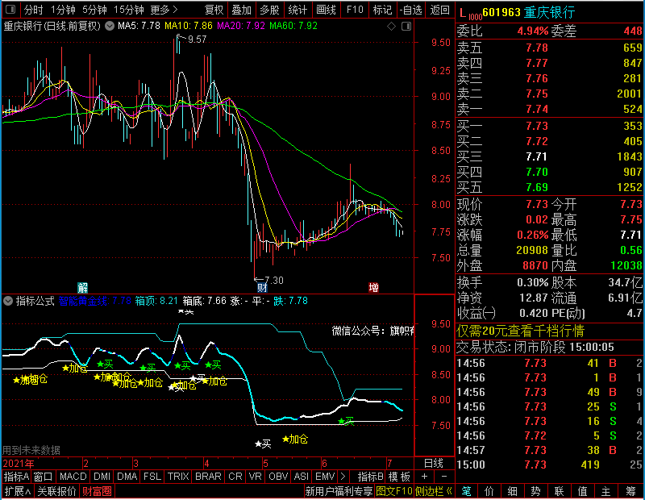
Task: Click the 9.57 high price label
Action: [x=197, y=39]
